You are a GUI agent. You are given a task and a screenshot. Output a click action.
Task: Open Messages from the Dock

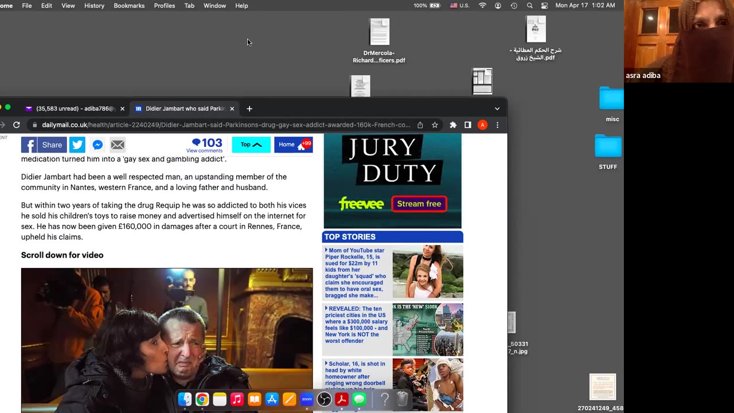point(360,399)
